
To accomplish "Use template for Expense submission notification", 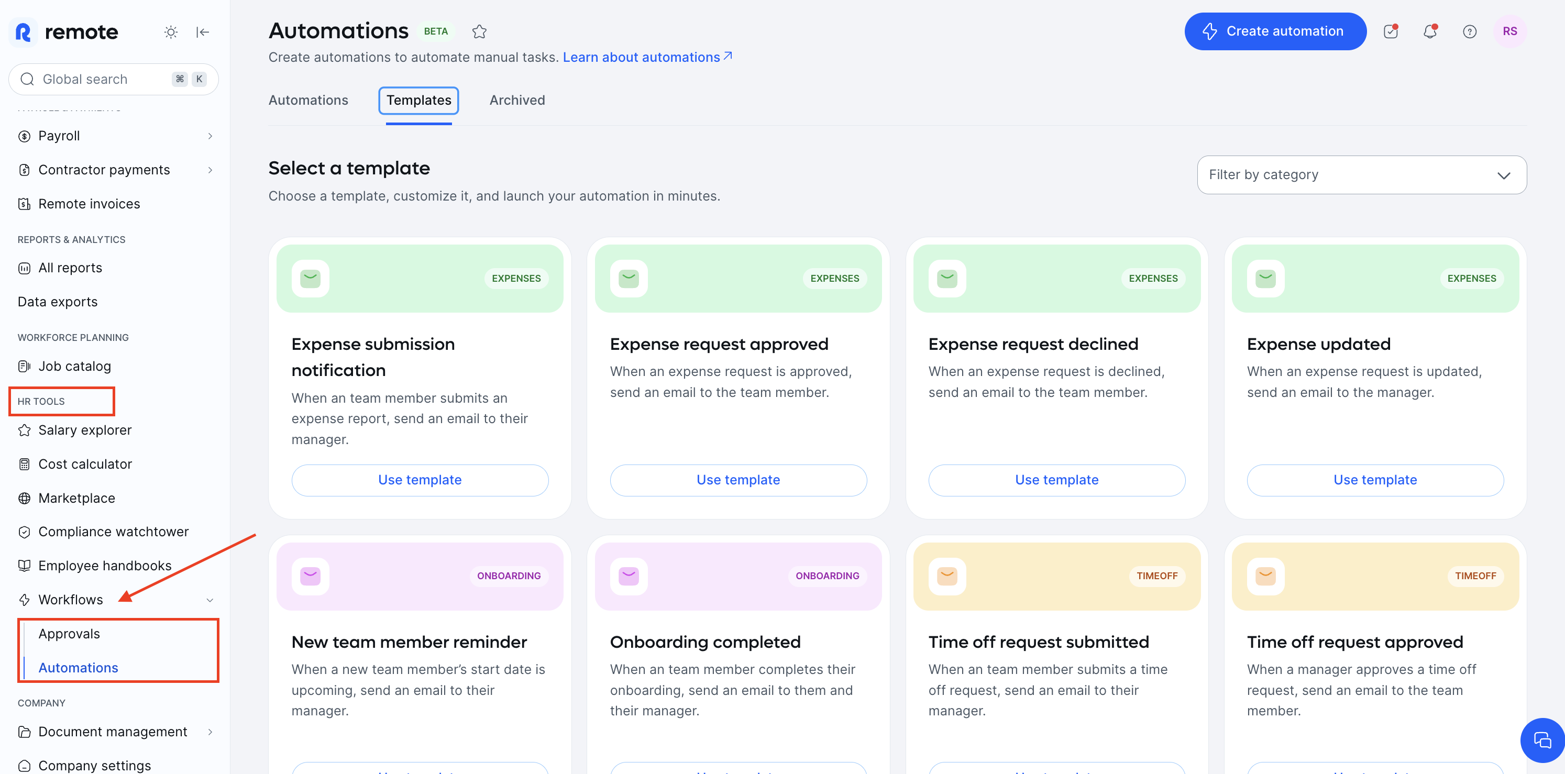I will coord(420,480).
